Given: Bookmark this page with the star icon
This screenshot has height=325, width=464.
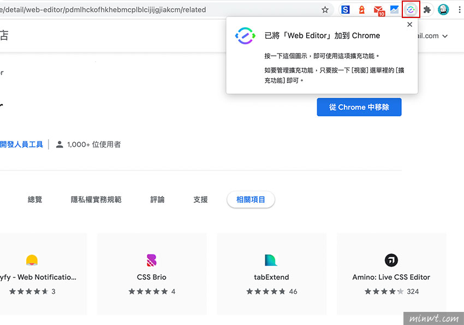Looking at the screenshot, I should click(x=325, y=10).
